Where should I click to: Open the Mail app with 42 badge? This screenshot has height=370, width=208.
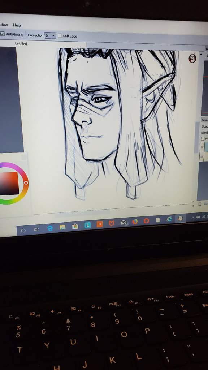coord(124,222)
